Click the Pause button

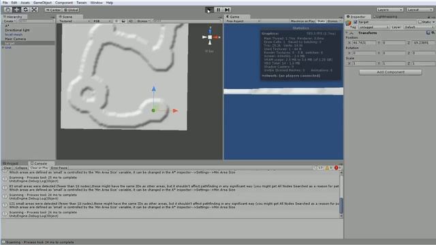click(218, 10)
